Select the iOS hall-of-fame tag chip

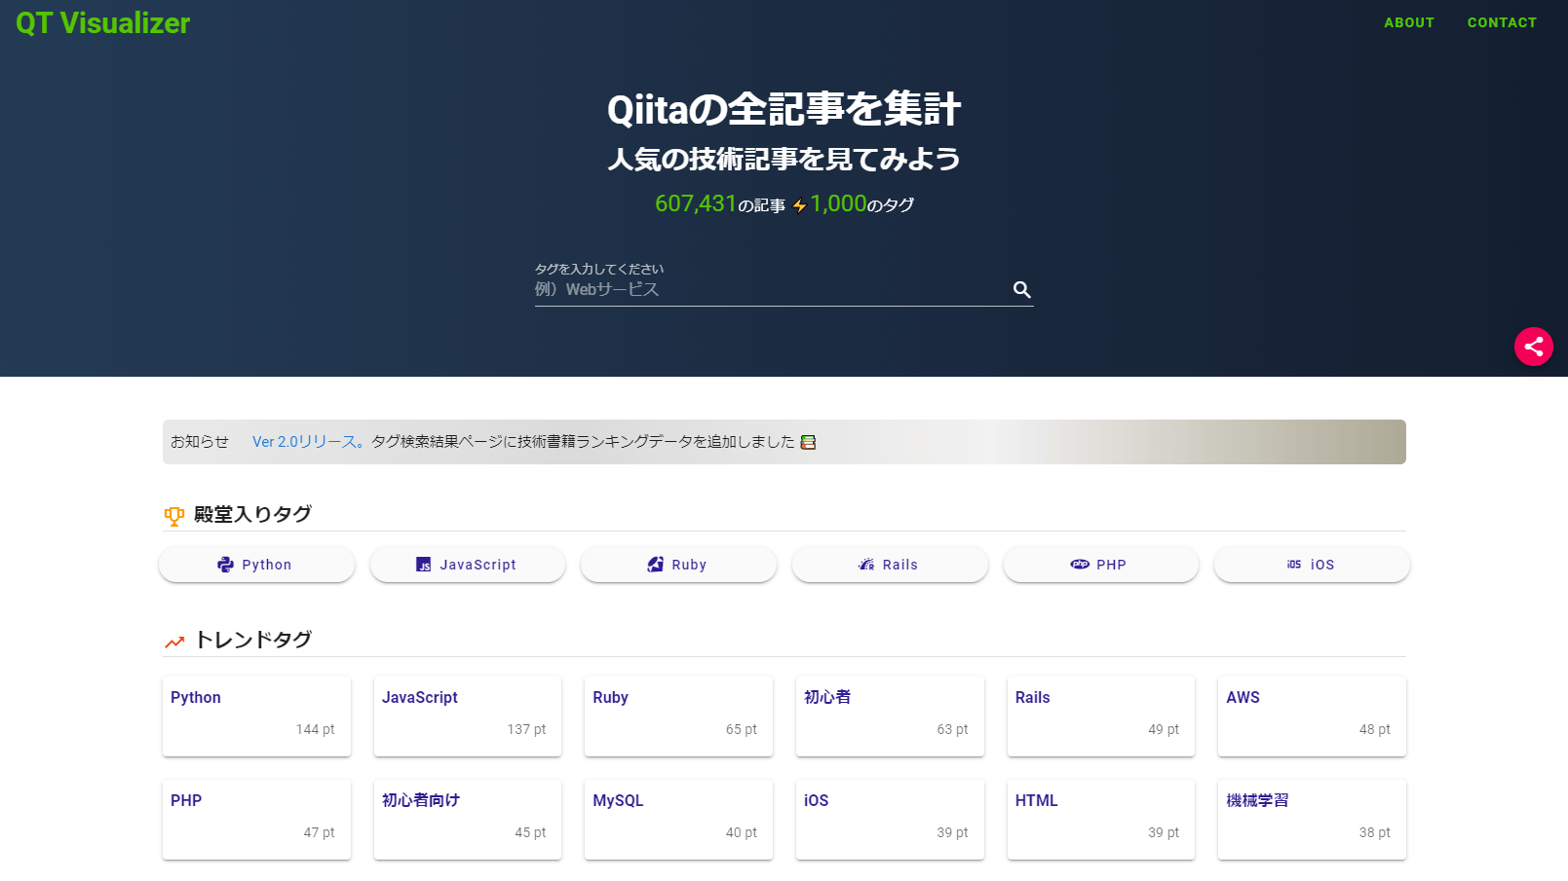pos(1312,565)
